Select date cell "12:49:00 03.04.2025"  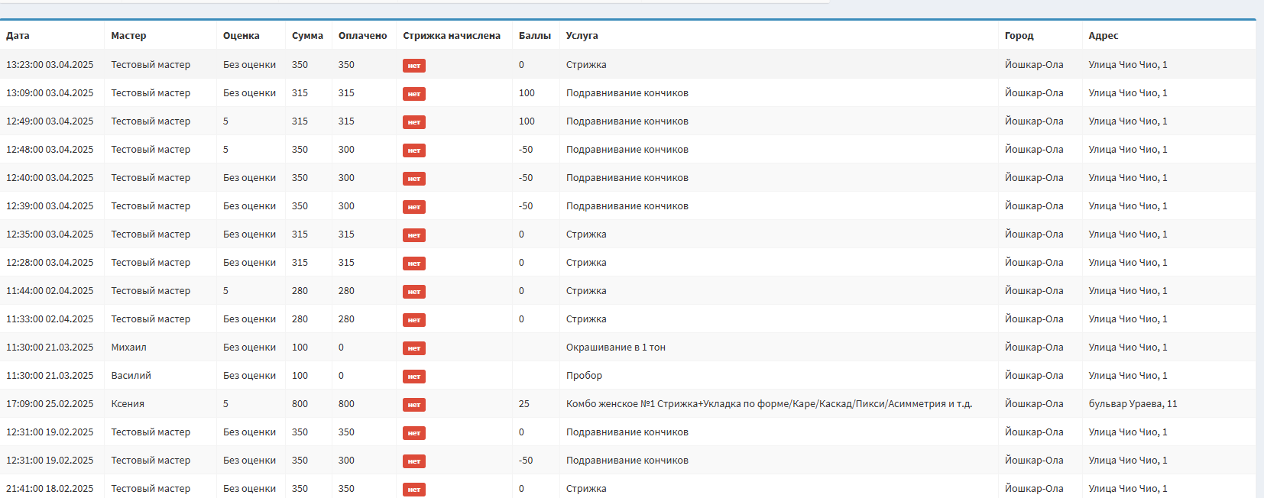coord(50,121)
